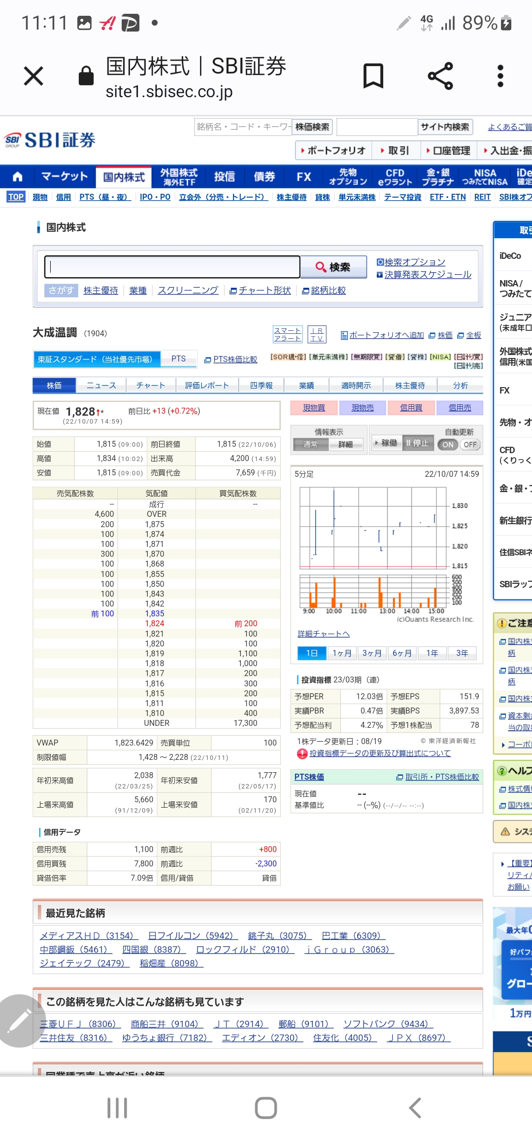Switch to 四季報 tab
The width and height of the screenshot is (532, 1142).
tap(261, 386)
